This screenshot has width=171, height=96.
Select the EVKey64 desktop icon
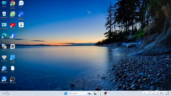(4, 47)
